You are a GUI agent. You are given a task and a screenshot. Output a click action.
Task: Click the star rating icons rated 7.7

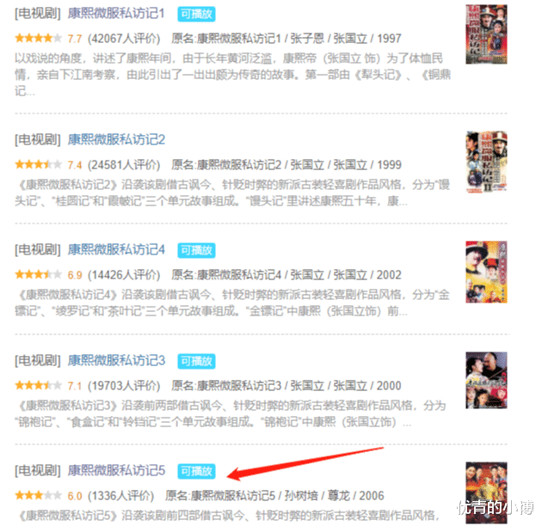point(39,39)
